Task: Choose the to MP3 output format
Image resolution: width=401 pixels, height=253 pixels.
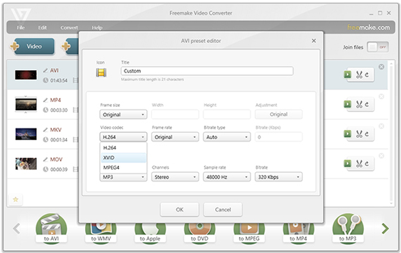Action: tap(348, 228)
